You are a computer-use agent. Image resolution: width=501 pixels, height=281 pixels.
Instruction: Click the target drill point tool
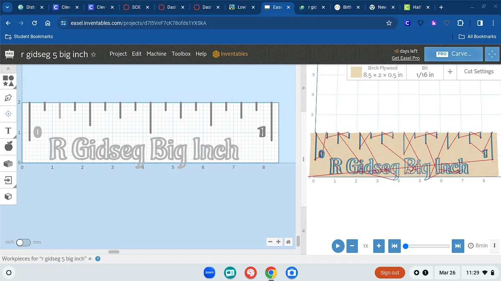coord(8,114)
